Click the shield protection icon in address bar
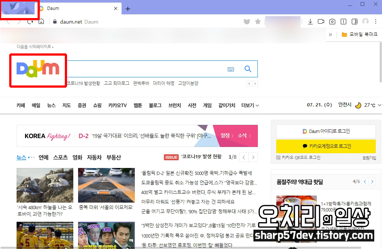The image size is (382, 249). [247, 22]
